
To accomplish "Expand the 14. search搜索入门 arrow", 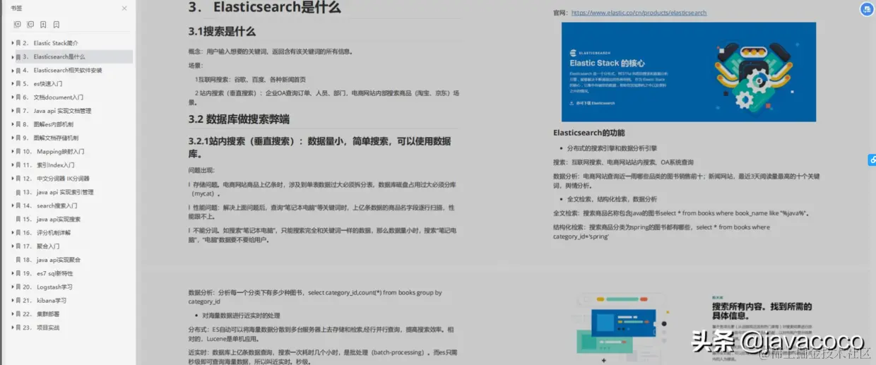I will (12, 205).
